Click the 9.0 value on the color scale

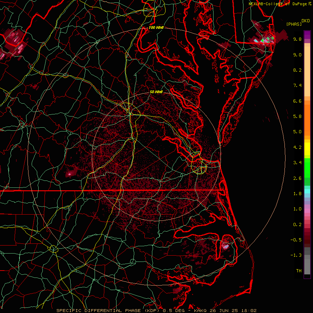297,55
